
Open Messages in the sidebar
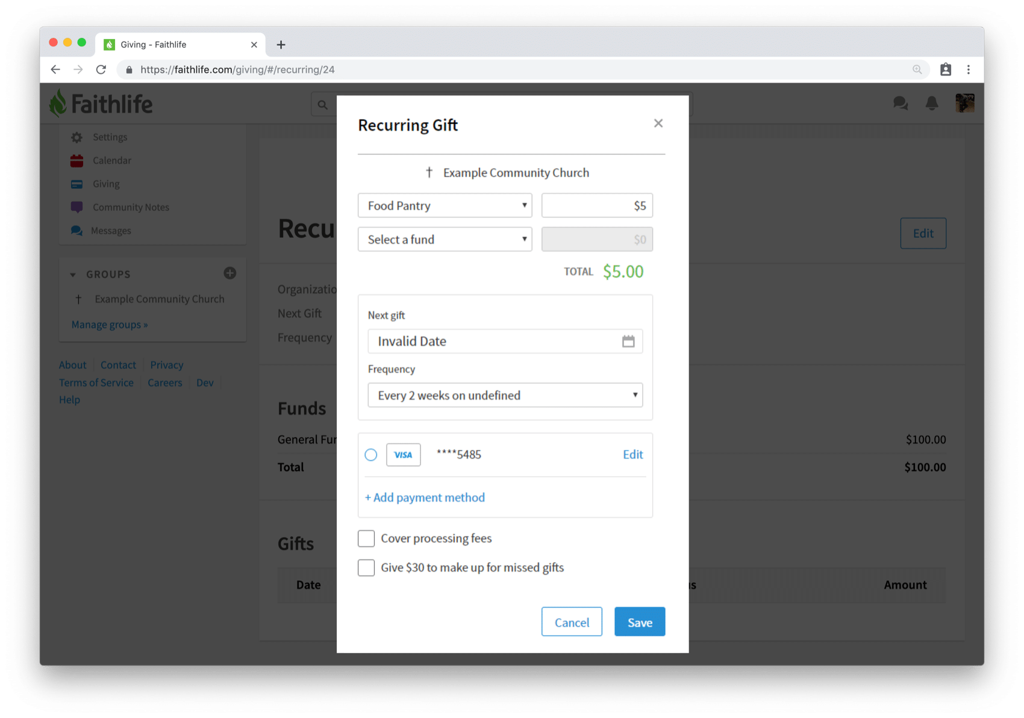[111, 231]
